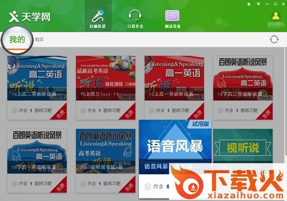The width and height of the screenshot is (287, 201).
Task: Maximize the 天学网 window
Action: 275,4
